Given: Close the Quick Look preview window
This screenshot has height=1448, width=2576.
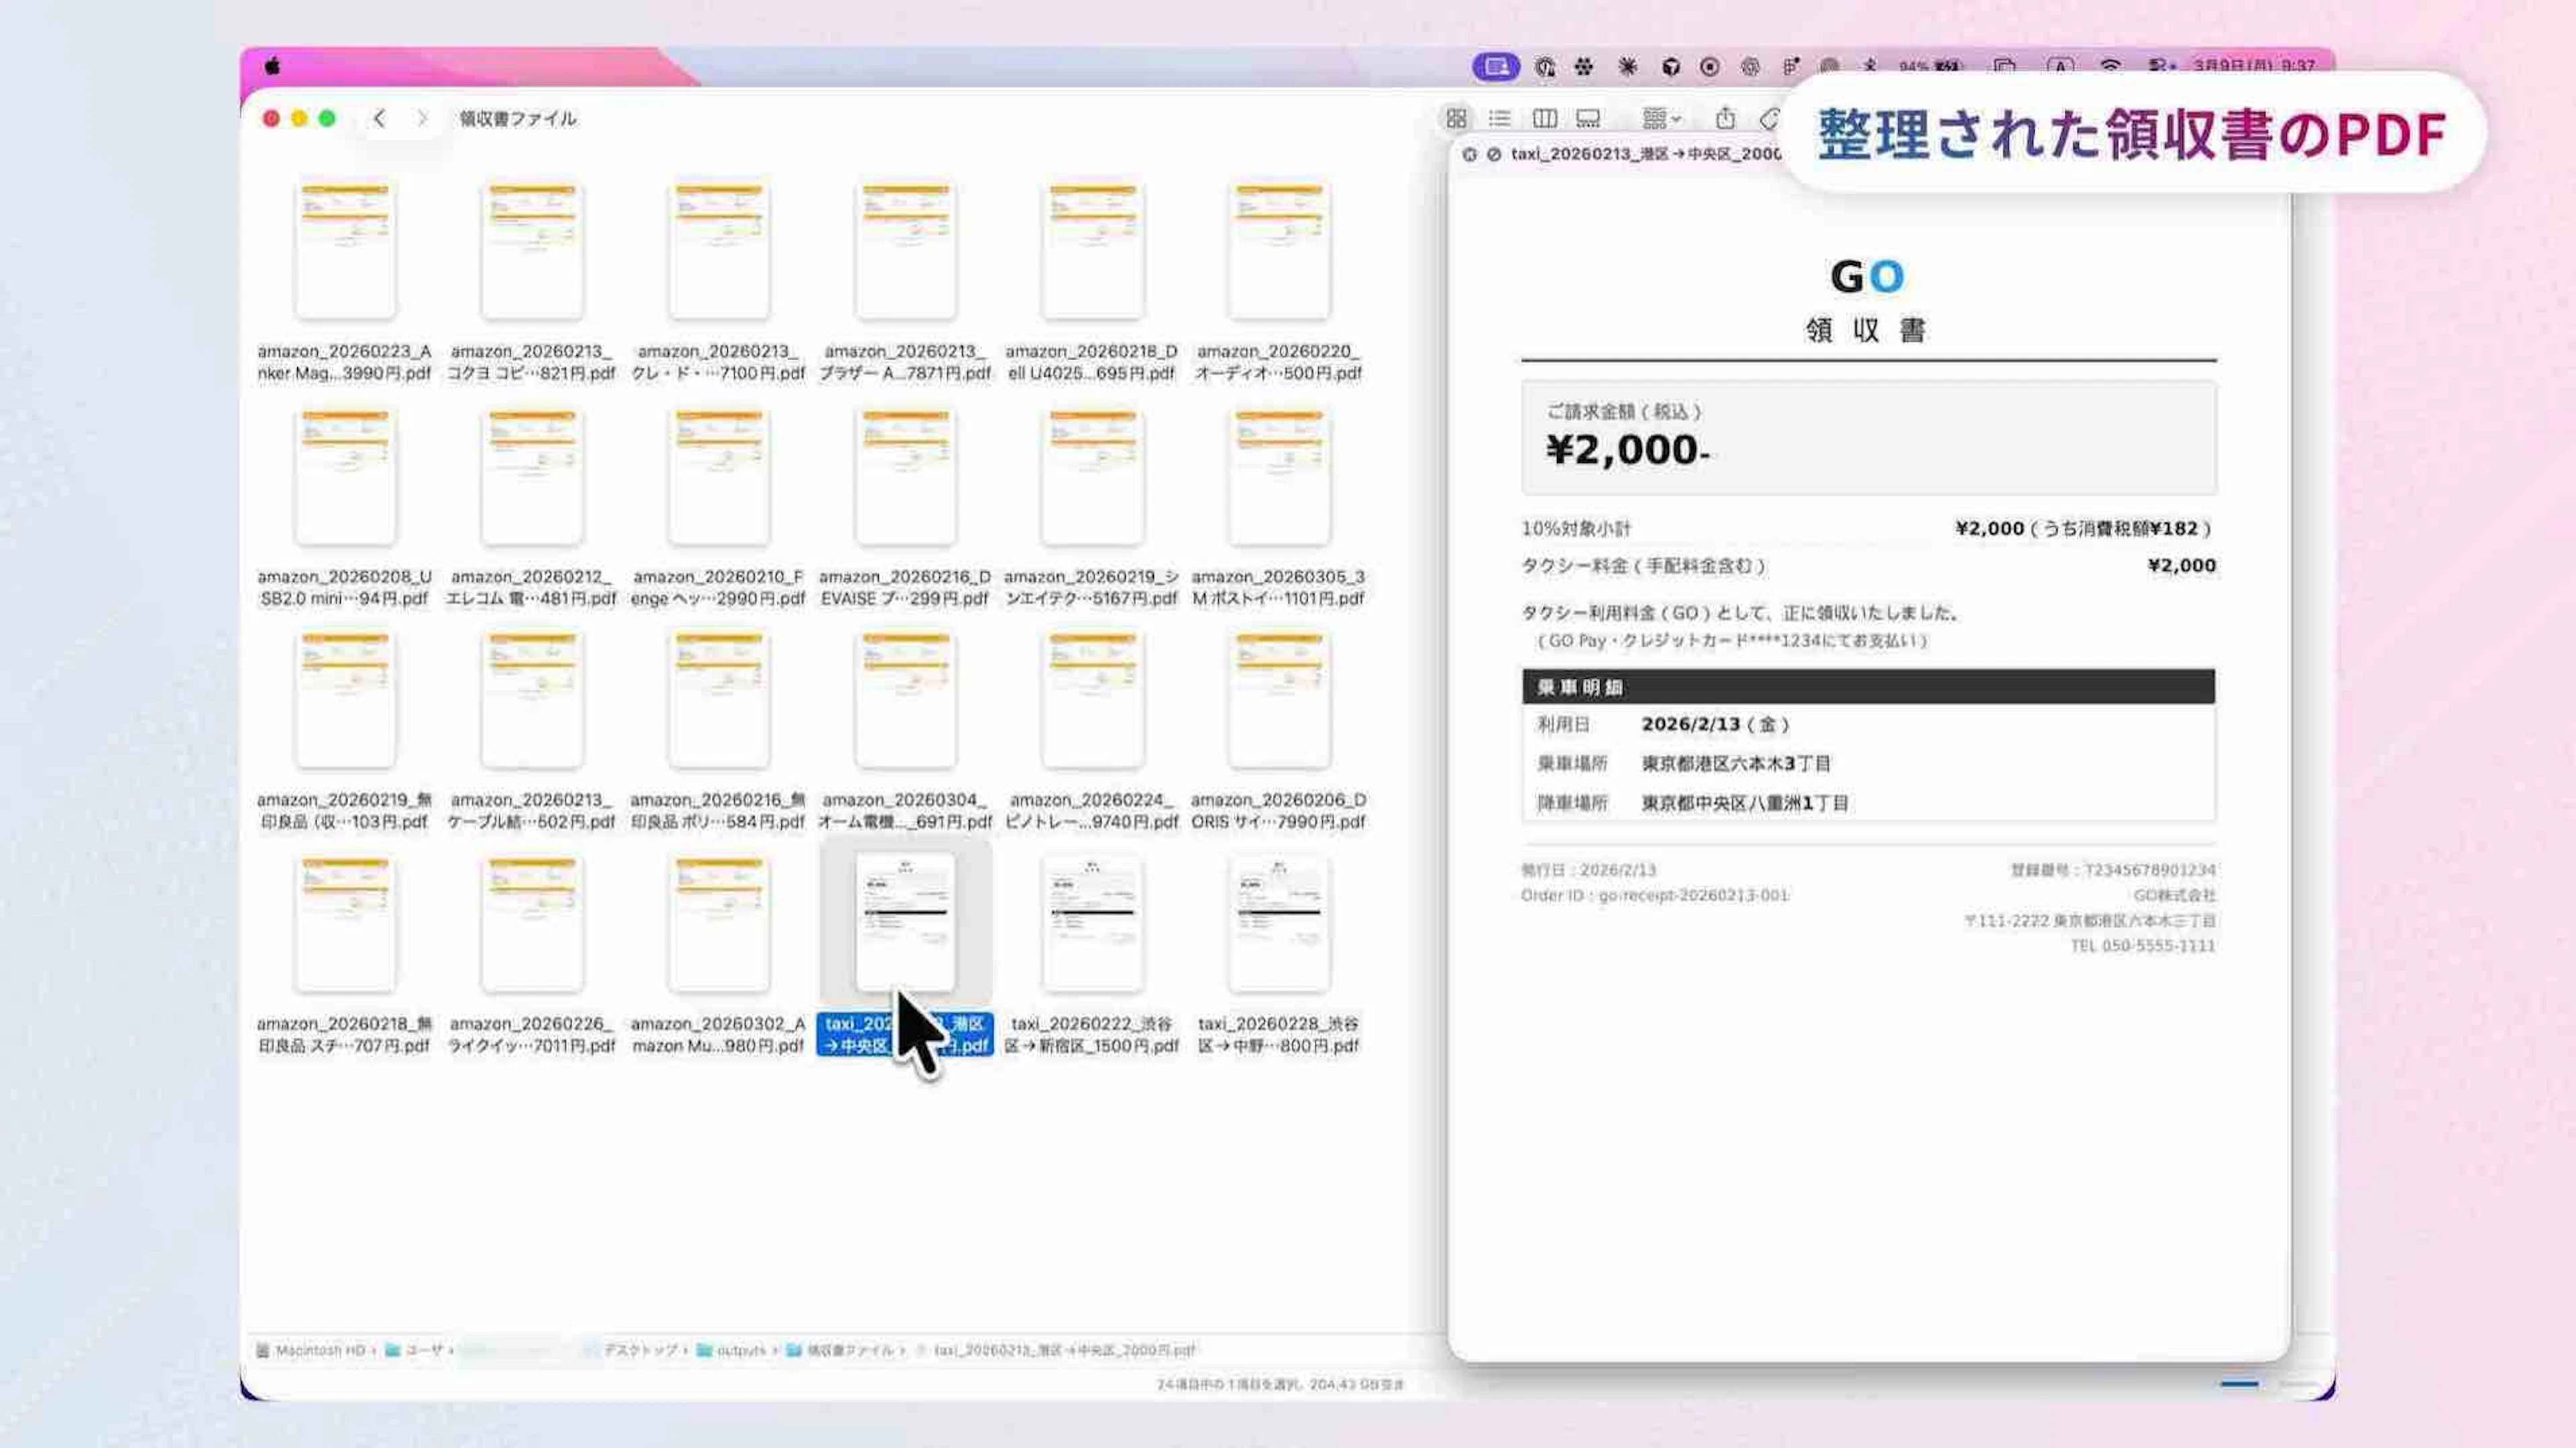Looking at the screenshot, I should tap(1469, 154).
